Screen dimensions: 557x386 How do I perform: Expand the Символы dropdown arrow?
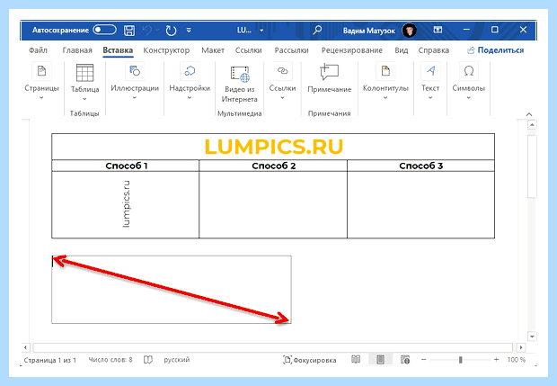click(x=469, y=97)
